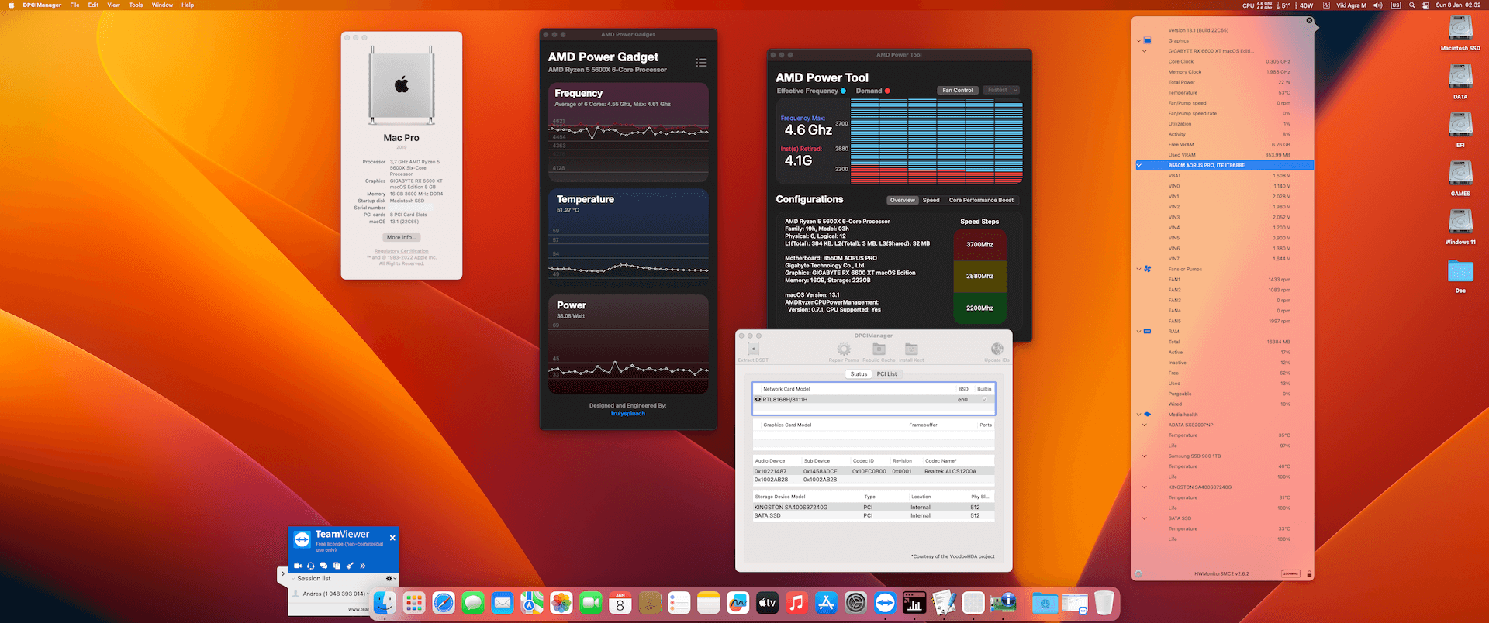Image resolution: width=1489 pixels, height=623 pixels.
Task: Select Realtek ALCS1200A audio device row
Action: [873, 471]
